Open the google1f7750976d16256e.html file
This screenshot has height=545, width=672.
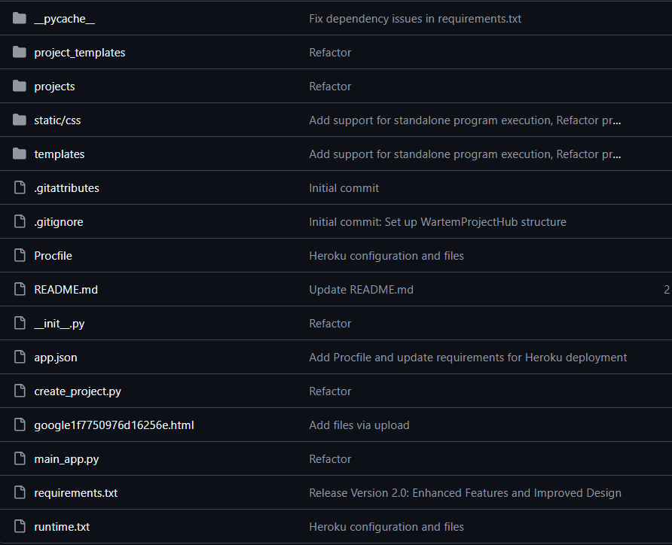click(x=114, y=425)
